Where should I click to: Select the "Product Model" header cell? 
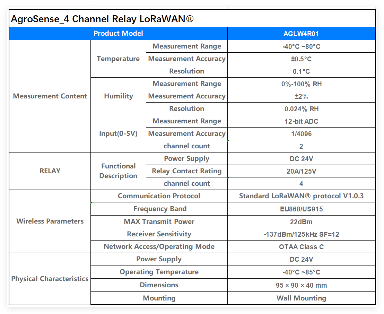click(118, 34)
